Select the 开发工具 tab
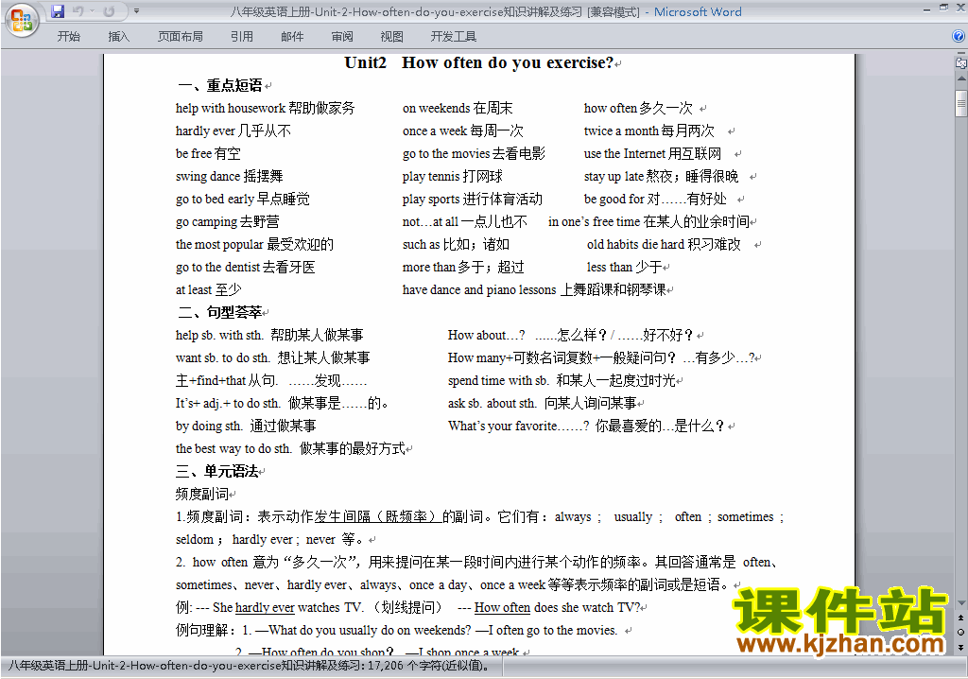The width and height of the screenshot is (968, 679). pyautogui.click(x=454, y=37)
